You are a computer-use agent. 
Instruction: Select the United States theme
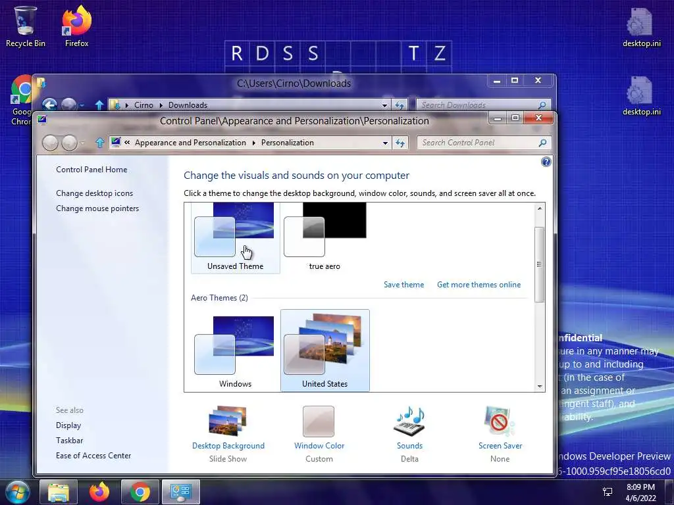tap(324, 350)
